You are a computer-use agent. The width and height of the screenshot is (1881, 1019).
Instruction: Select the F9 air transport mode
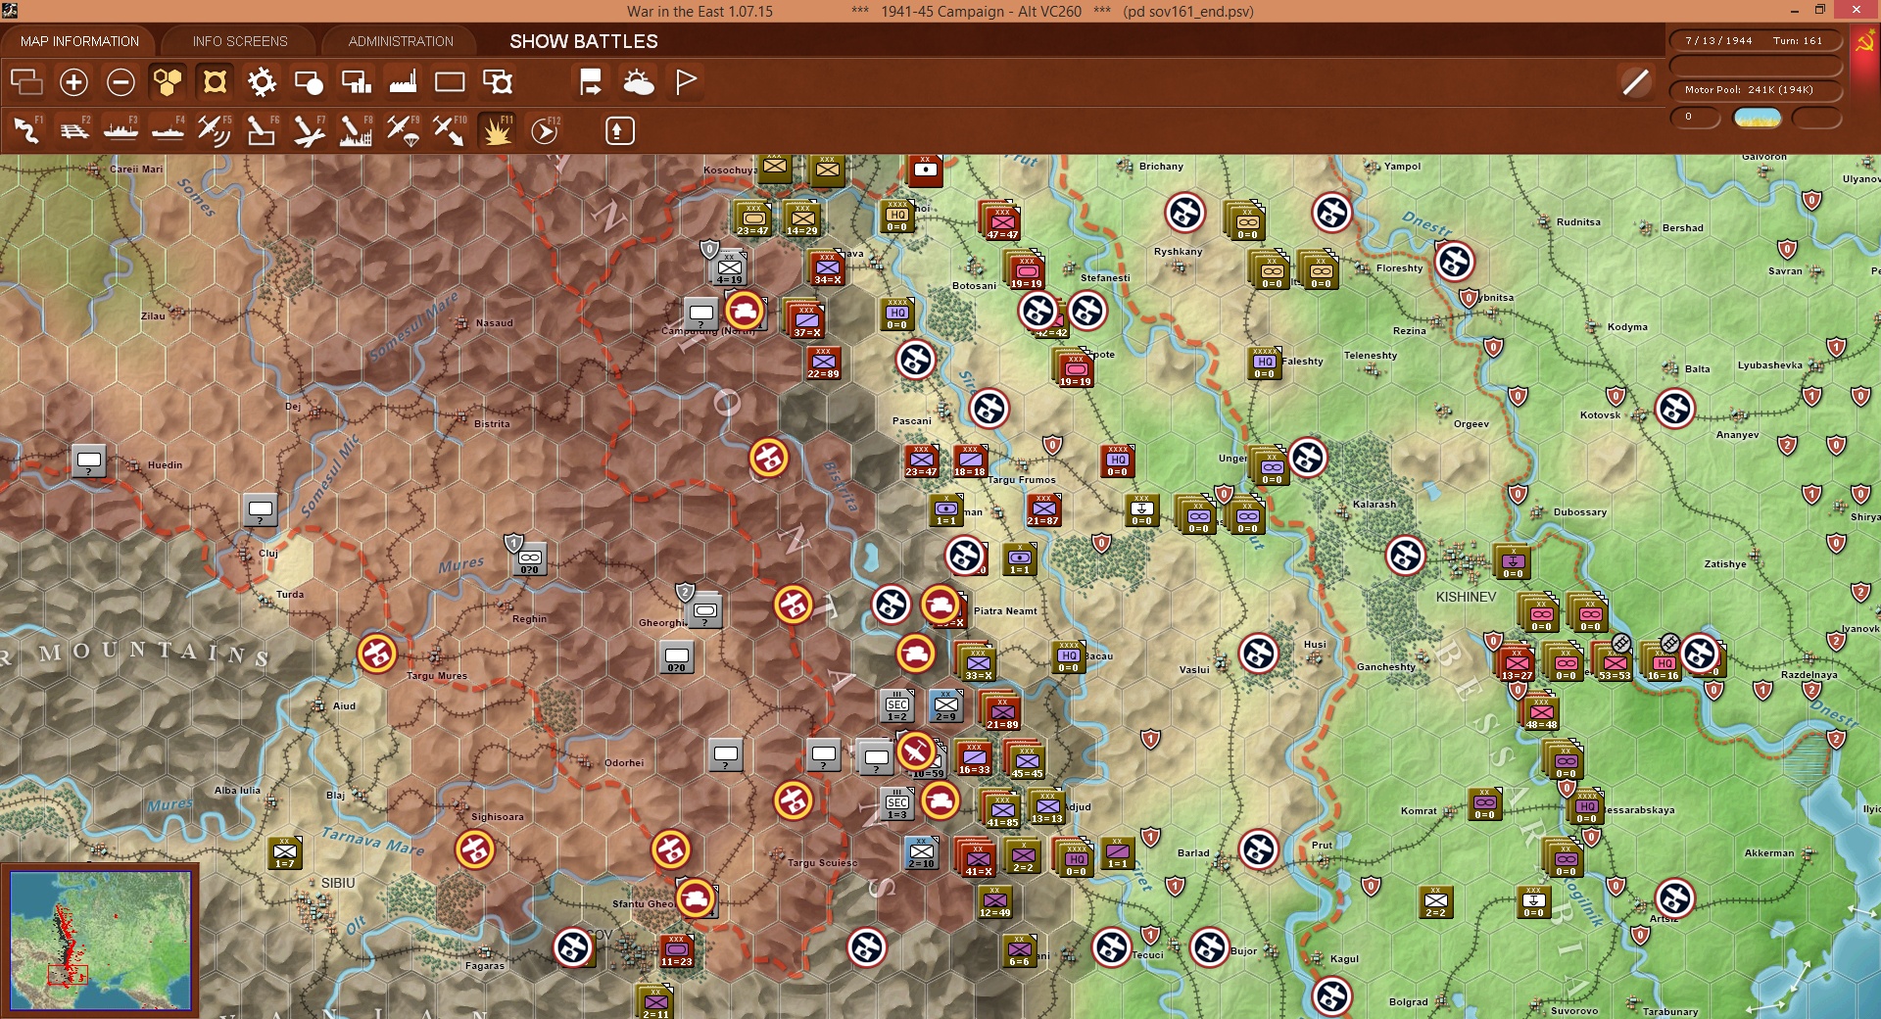pyautogui.click(x=403, y=130)
